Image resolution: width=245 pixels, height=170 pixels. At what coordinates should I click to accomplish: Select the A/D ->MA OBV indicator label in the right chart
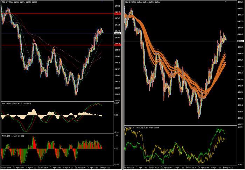point(142,128)
